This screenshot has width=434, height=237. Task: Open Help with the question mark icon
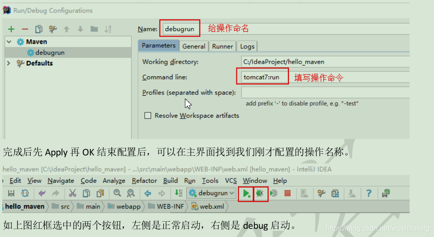coord(369,193)
